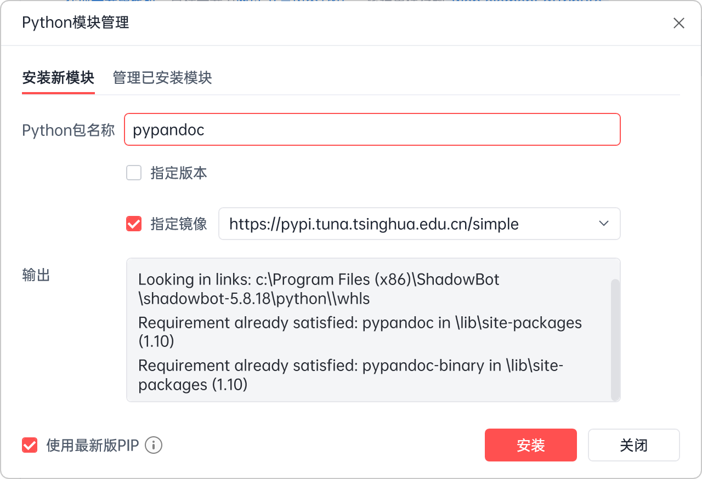Close the Python模块管理 dialog with the X icon
This screenshot has width=702, height=479.
click(678, 23)
